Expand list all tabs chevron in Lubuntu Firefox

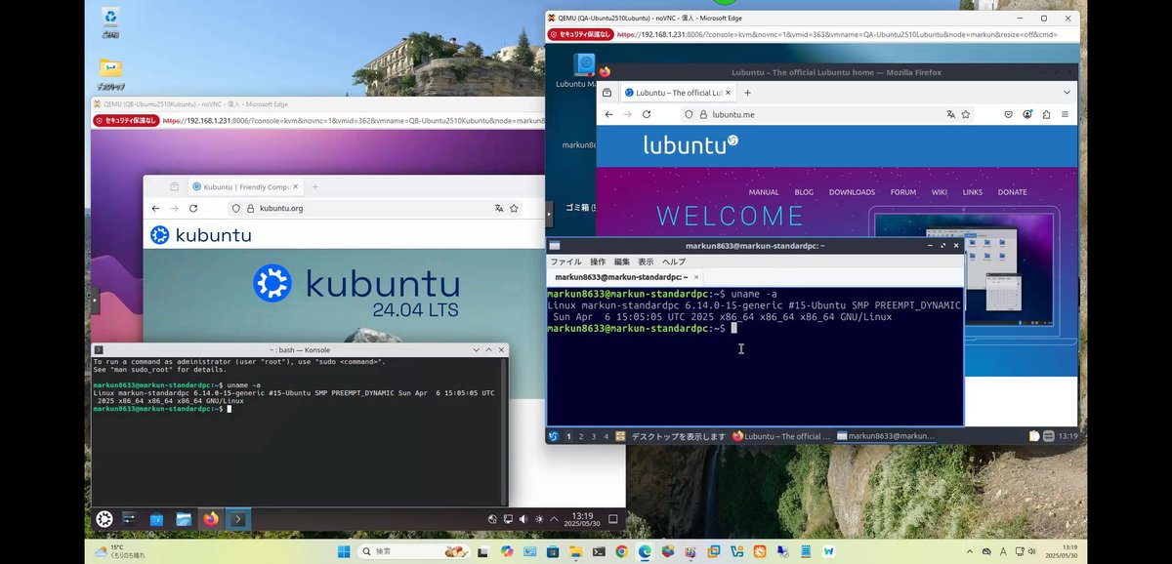coord(1066,93)
